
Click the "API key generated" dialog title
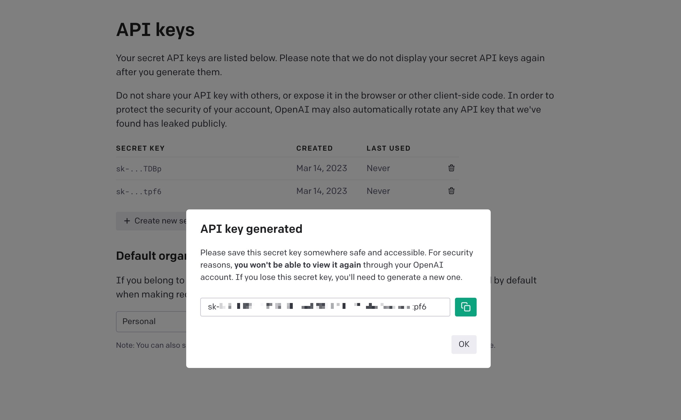[251, 229]
